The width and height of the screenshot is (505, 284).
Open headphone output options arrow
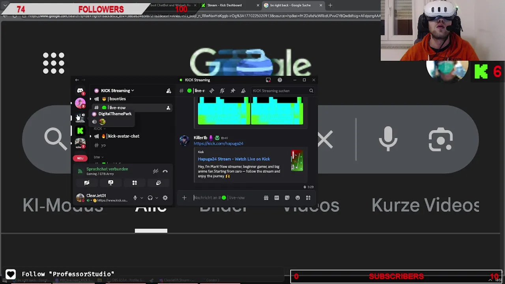pos(157,198)
